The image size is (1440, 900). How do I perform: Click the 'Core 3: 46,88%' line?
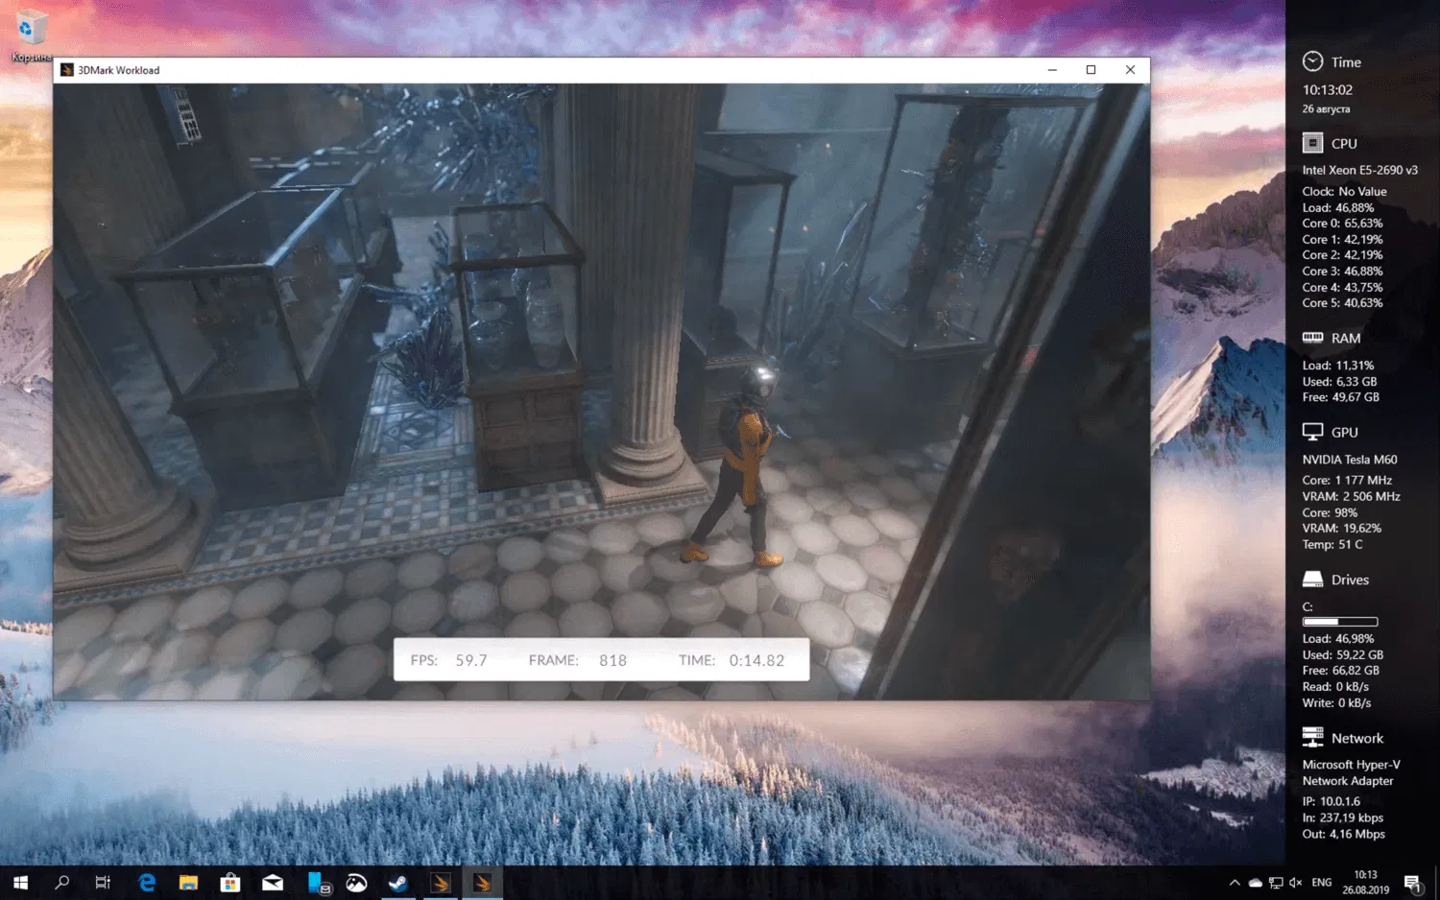[1342, 271]
